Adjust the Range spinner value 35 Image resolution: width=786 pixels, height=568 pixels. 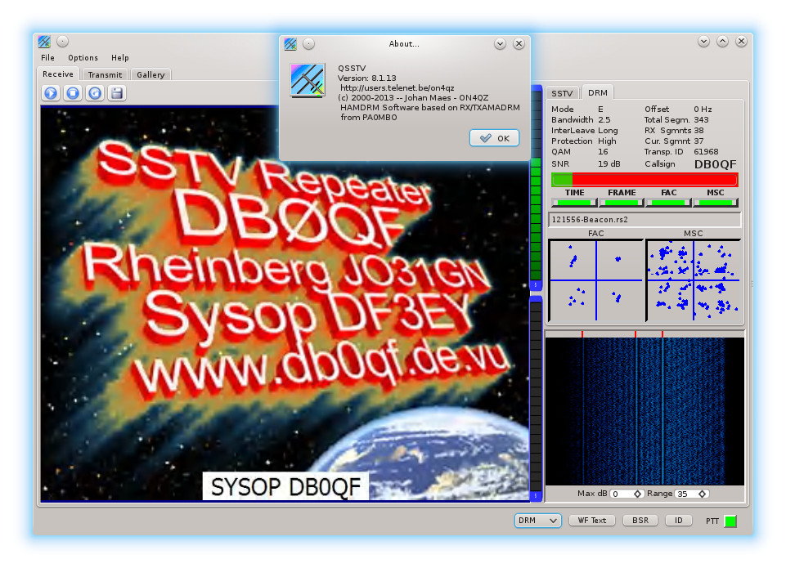coord(691,494)
